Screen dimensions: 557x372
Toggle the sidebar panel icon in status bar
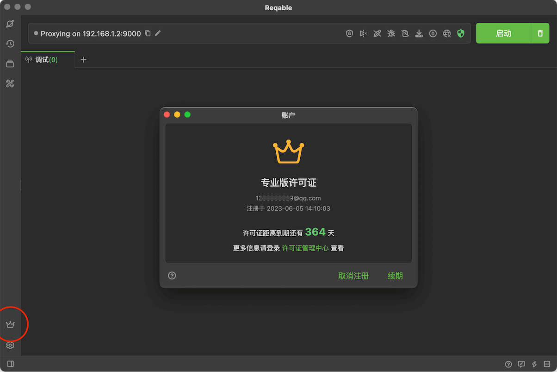coord(10,364)
